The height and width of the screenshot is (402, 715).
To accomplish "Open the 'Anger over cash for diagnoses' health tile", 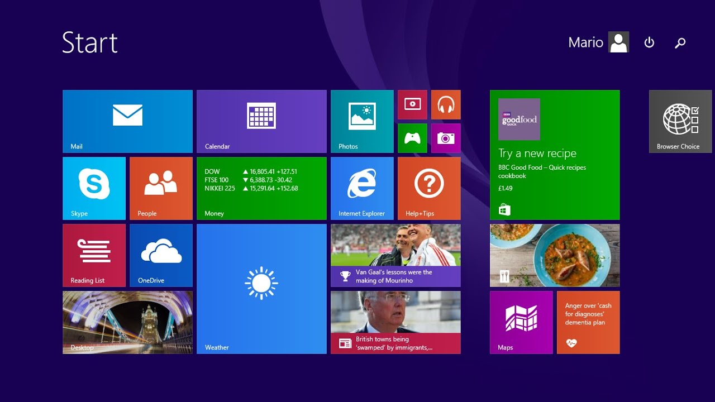I will click(x=588, y=322).
